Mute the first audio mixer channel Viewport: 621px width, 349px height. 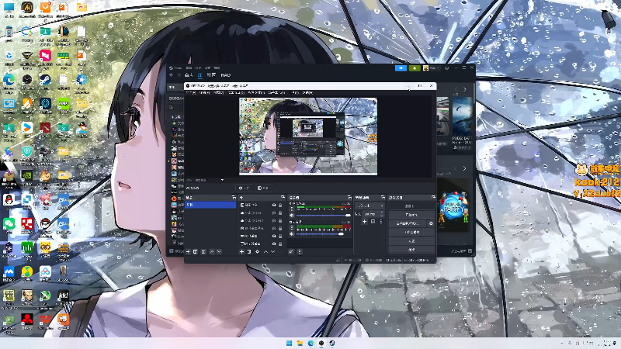[292, 216]
